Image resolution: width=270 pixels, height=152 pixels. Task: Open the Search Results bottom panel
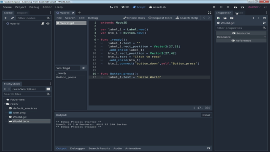pos(99,148)
